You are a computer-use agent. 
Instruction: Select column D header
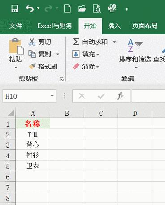135,113
